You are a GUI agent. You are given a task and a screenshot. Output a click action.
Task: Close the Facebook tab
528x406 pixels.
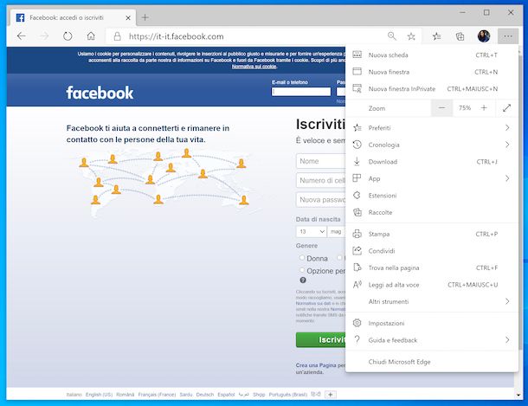(x=128, y=18)
